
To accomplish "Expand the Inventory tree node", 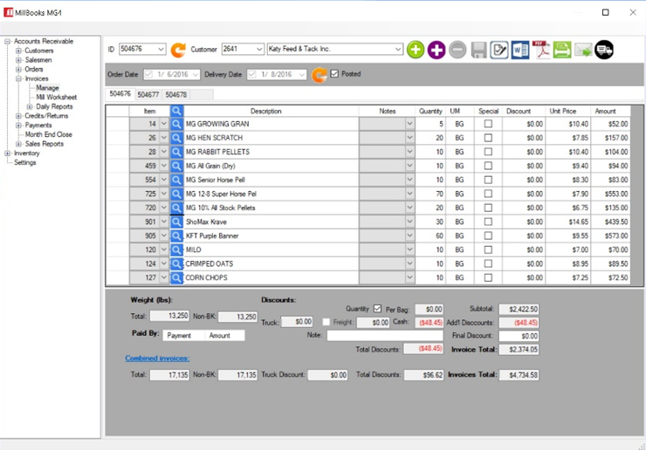I will (7, 153).
